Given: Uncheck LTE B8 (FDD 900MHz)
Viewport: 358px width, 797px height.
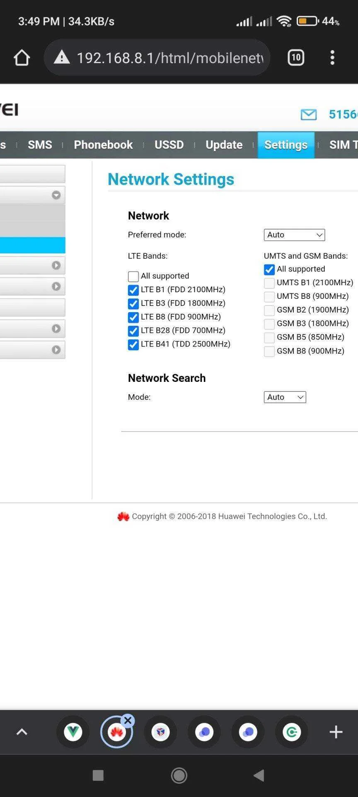Looking at the screenshot, I should (133, 318).
